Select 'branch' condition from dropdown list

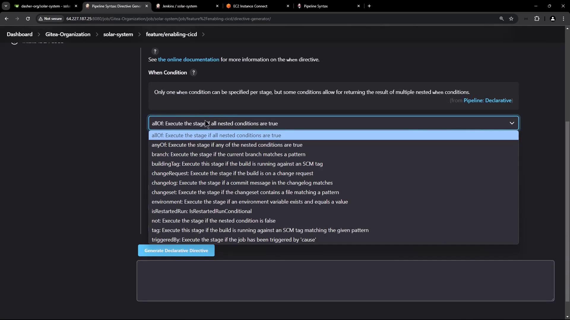(x=228, y=154)
